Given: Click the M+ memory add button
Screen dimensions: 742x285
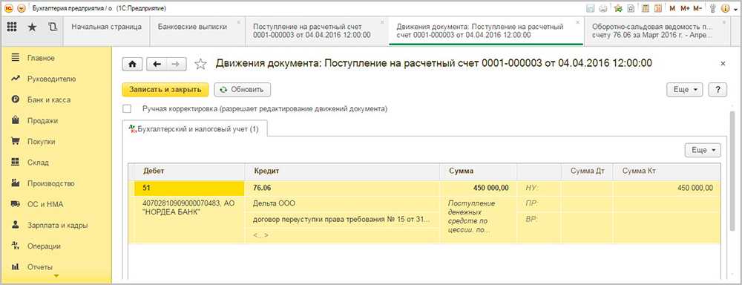Looking at the screenshot, I should (x=685, y=8).
